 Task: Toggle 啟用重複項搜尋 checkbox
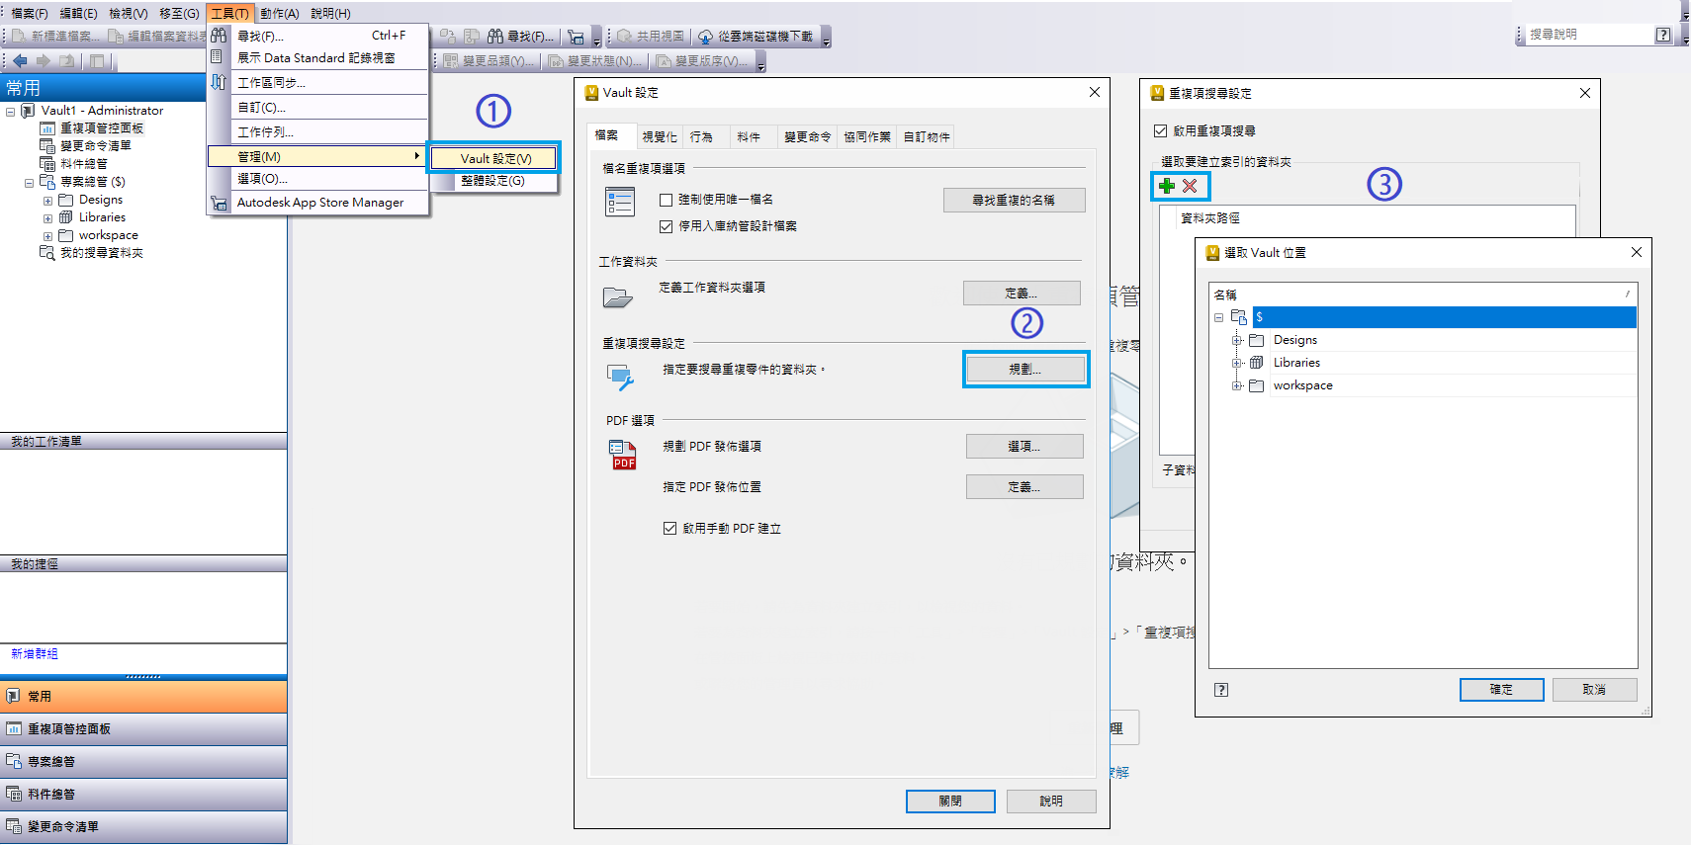pyautogui.click(x=1161, y=130)
